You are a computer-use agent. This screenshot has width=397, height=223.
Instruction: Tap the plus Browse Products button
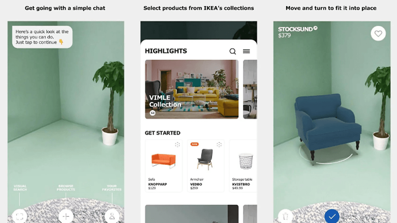coord(66,216)
